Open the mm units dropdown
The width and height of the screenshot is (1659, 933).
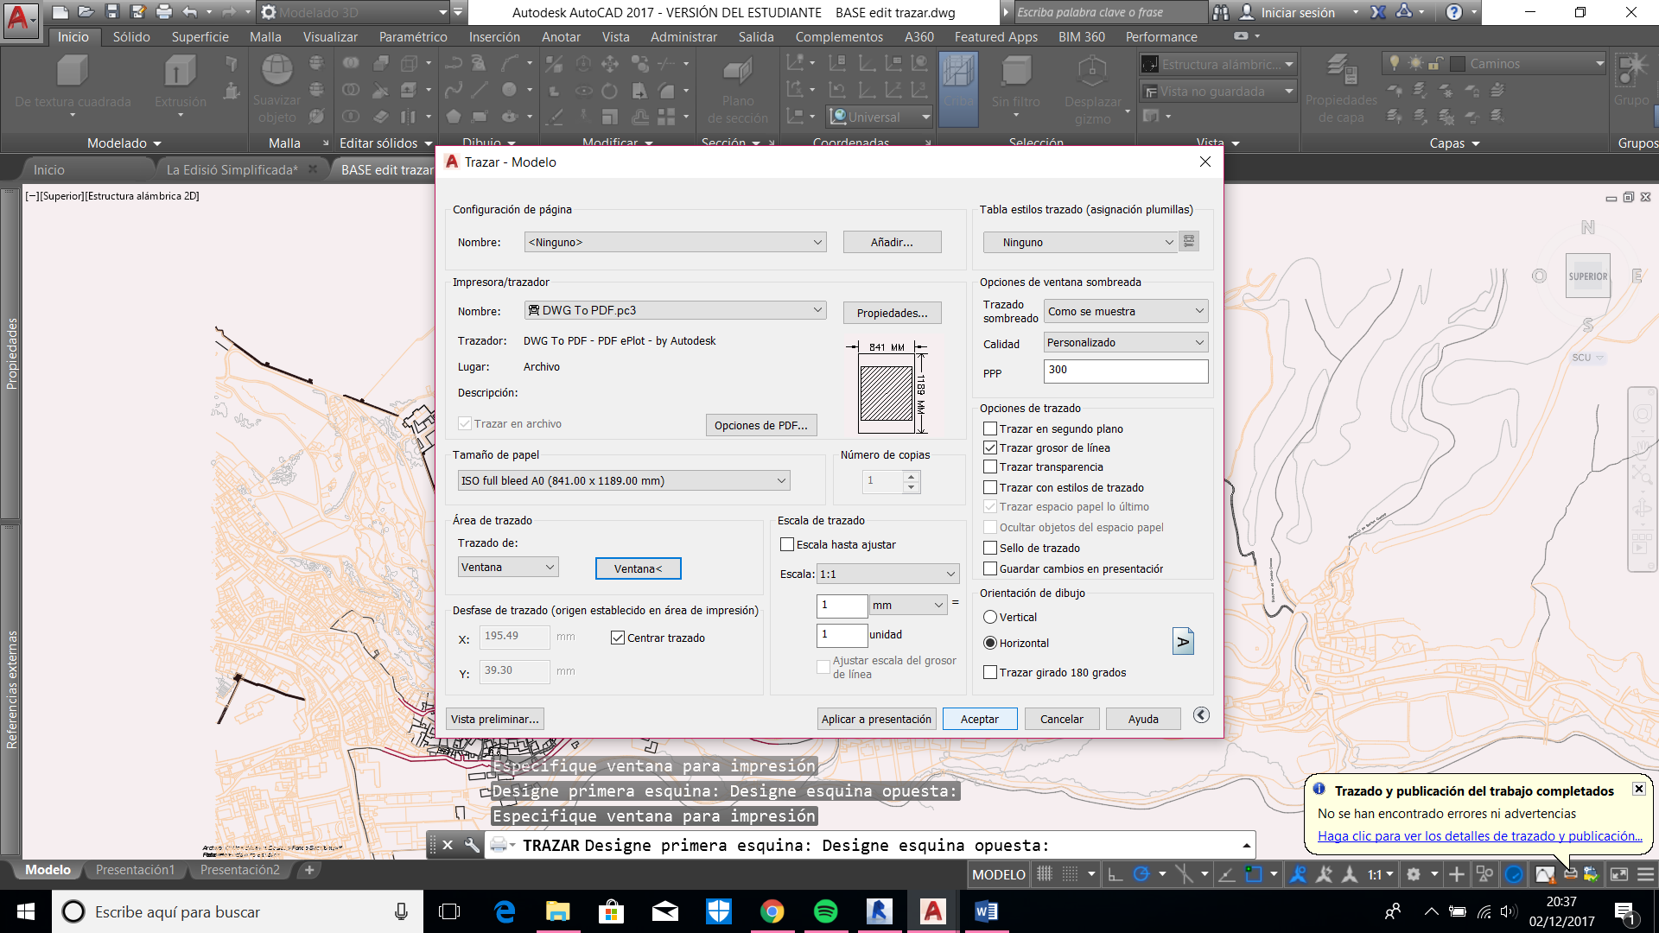click(x=908, y=605)
